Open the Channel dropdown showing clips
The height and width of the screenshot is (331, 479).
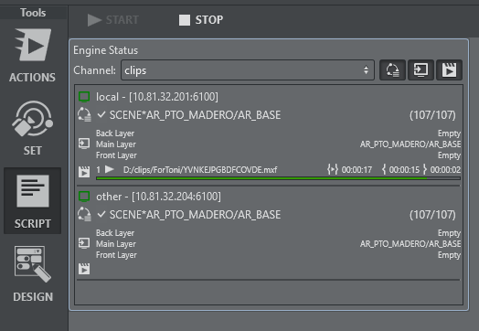[x=248, y=70]
